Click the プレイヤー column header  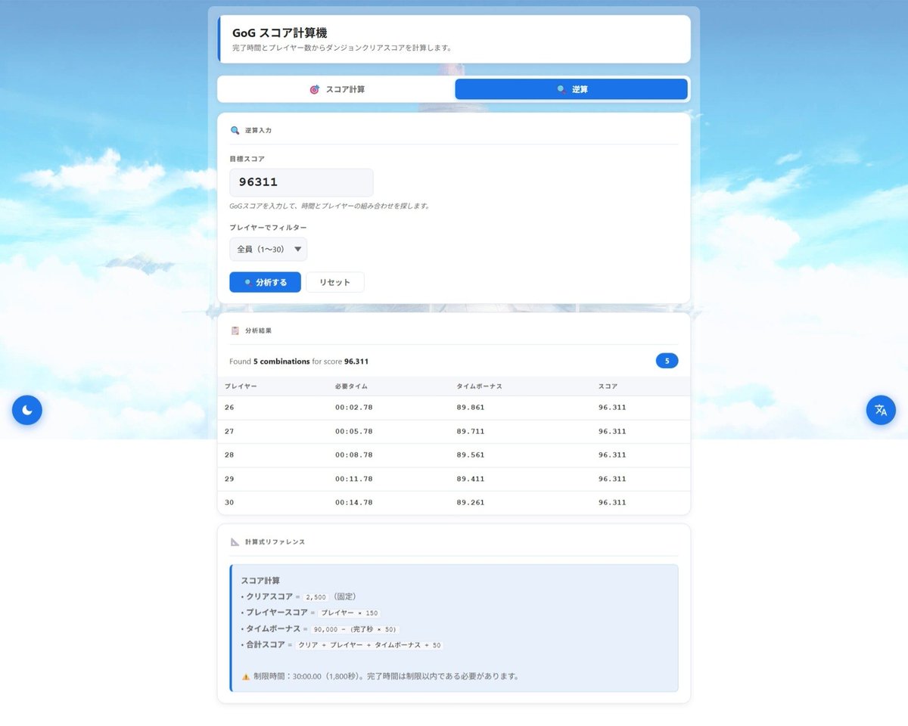click(241, 386)
